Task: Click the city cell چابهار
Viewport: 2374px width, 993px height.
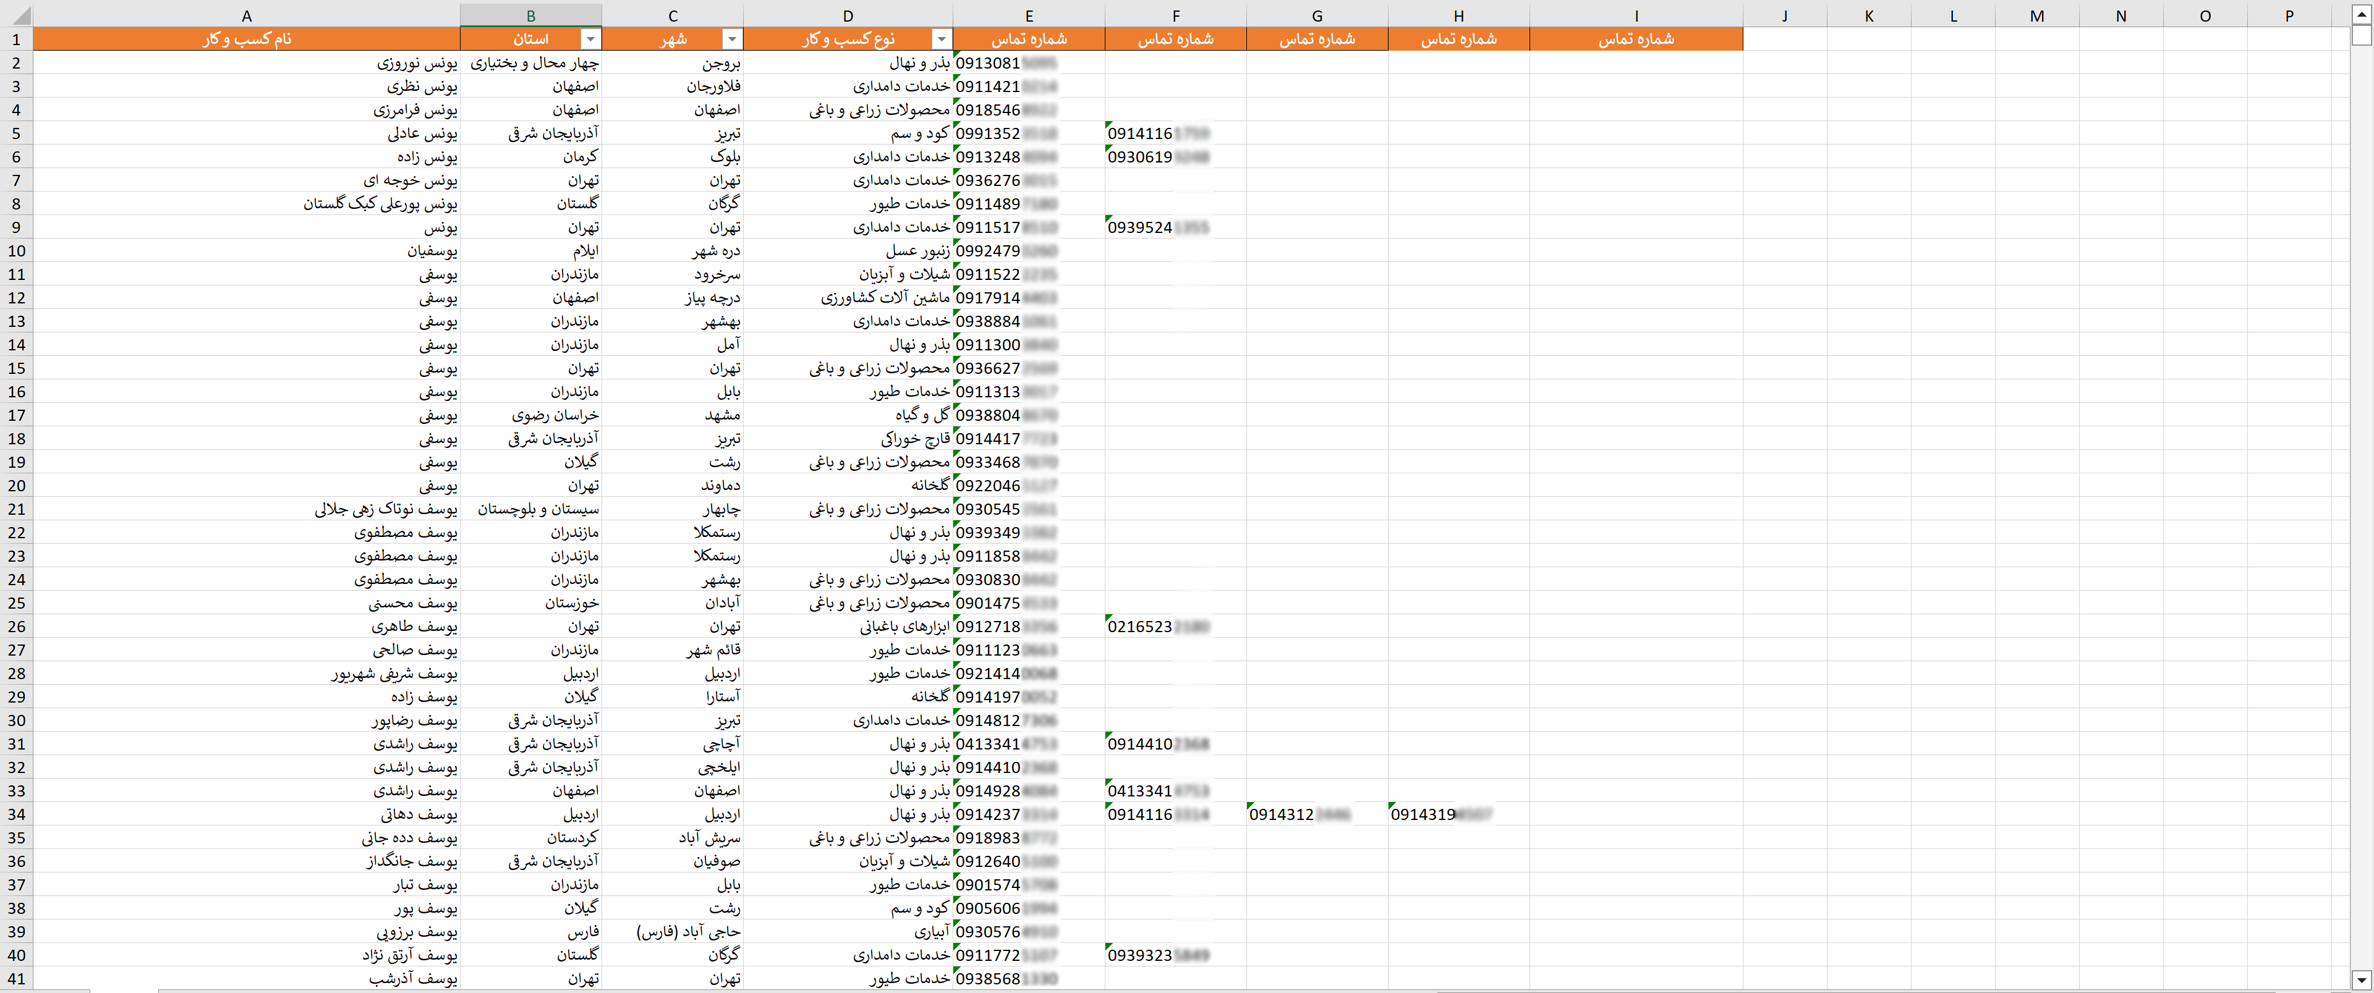Action: point(673,509)
